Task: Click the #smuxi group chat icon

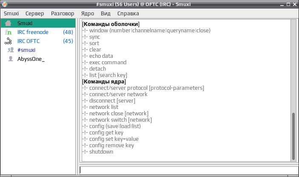Action: coord(11,50)
